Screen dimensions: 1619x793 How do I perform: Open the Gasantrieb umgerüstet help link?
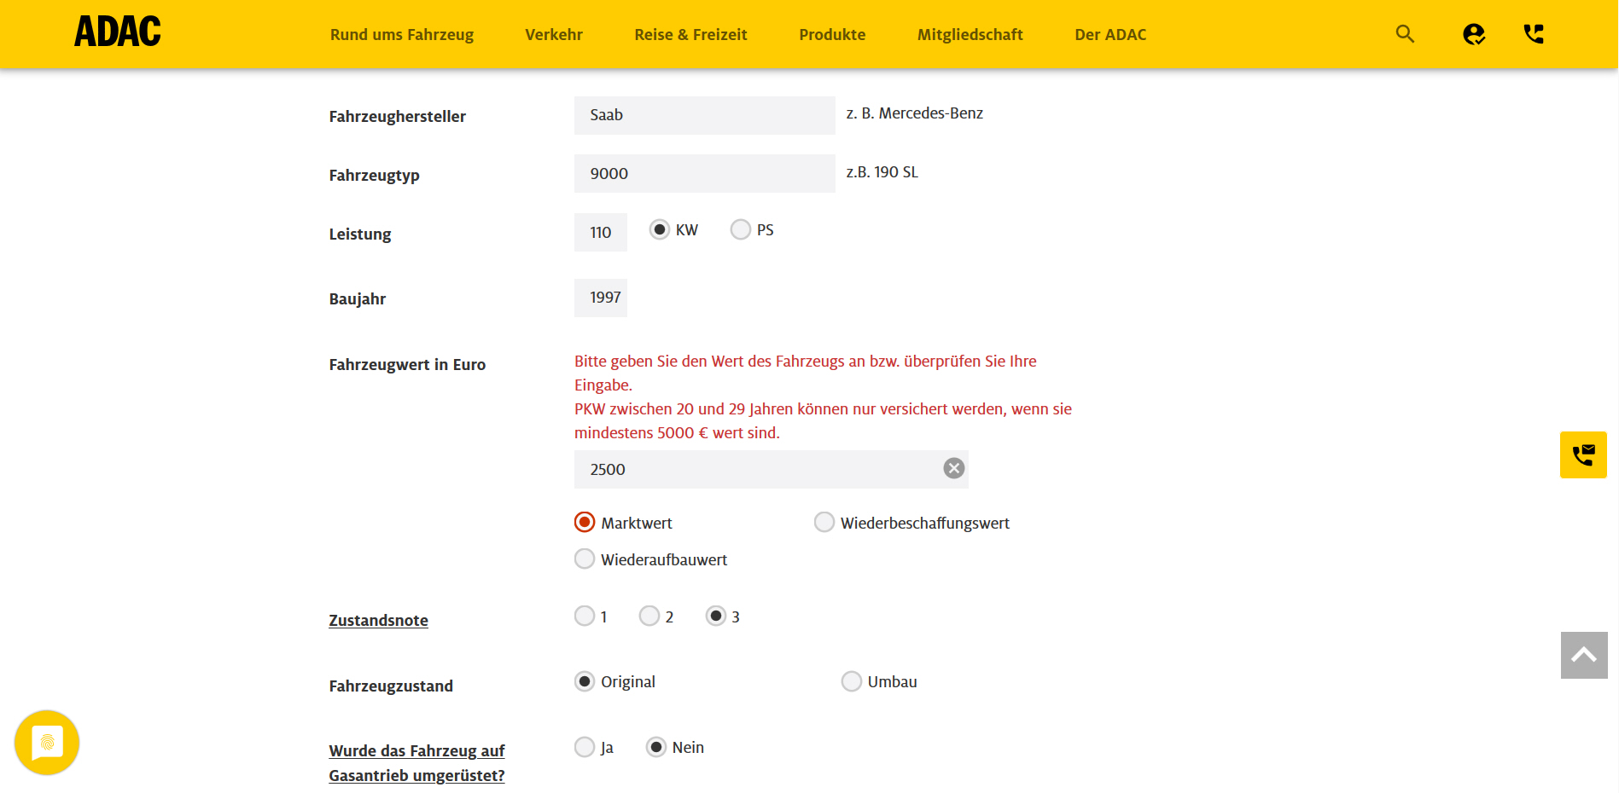pyautogui.click(x=416, y=763)
